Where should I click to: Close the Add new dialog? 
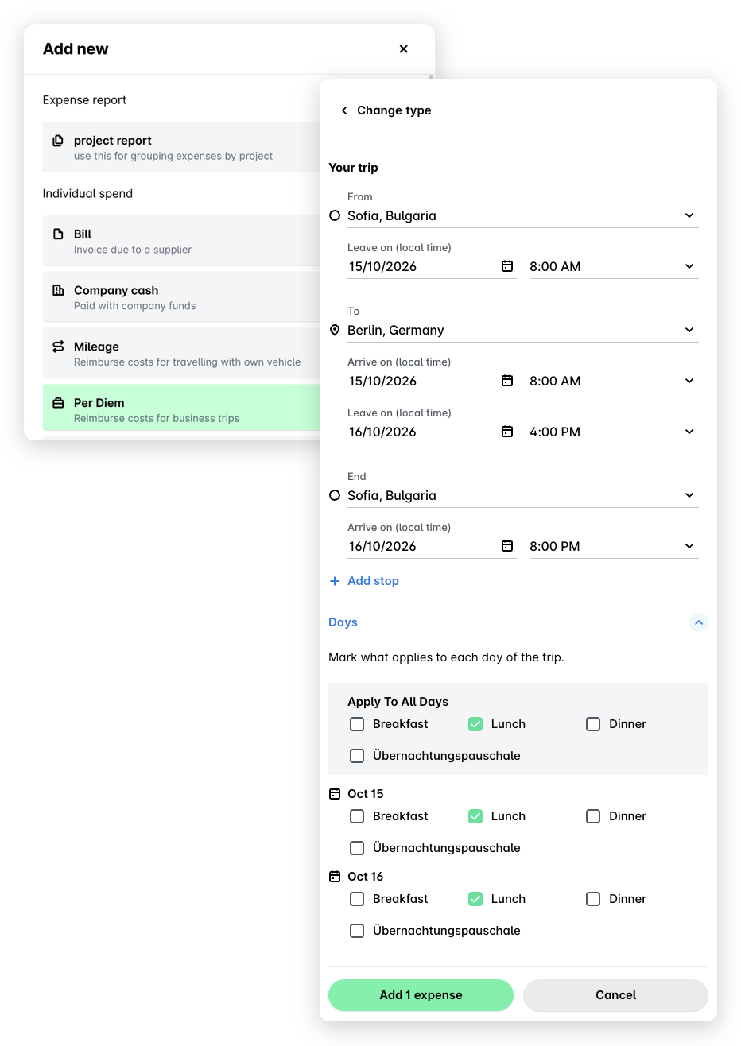(403, 48)
